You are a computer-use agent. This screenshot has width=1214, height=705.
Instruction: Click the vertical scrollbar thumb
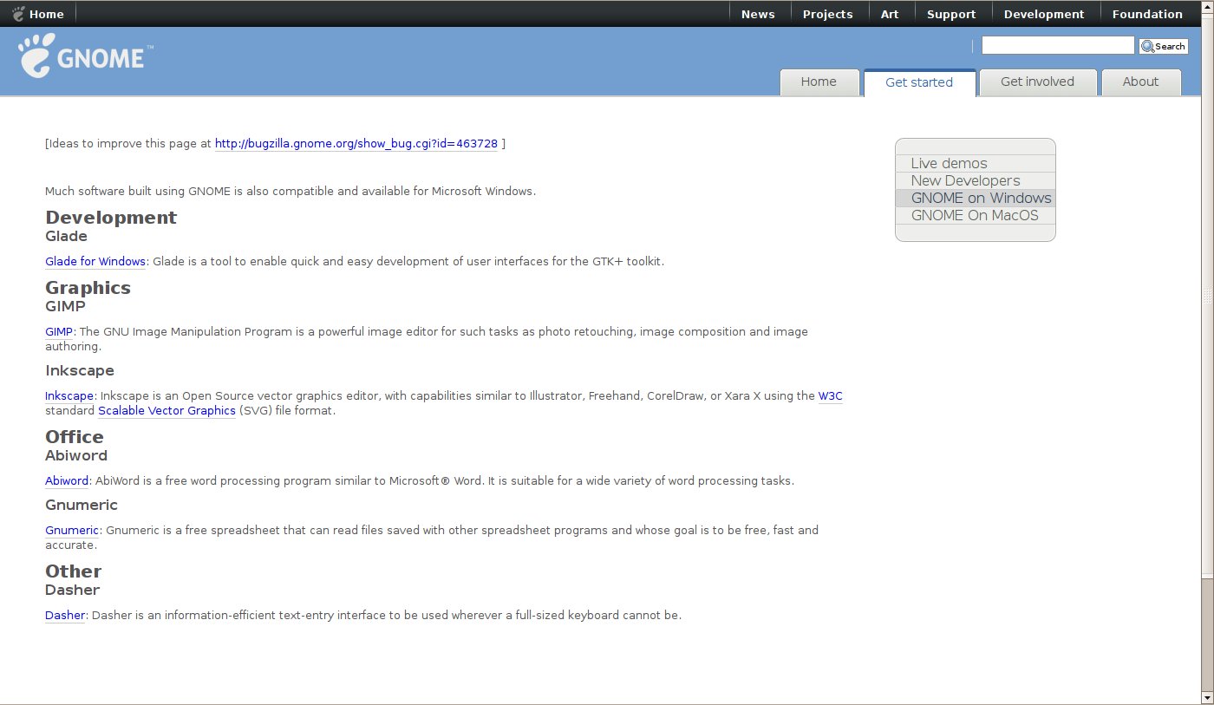(x=1207, y=295)
